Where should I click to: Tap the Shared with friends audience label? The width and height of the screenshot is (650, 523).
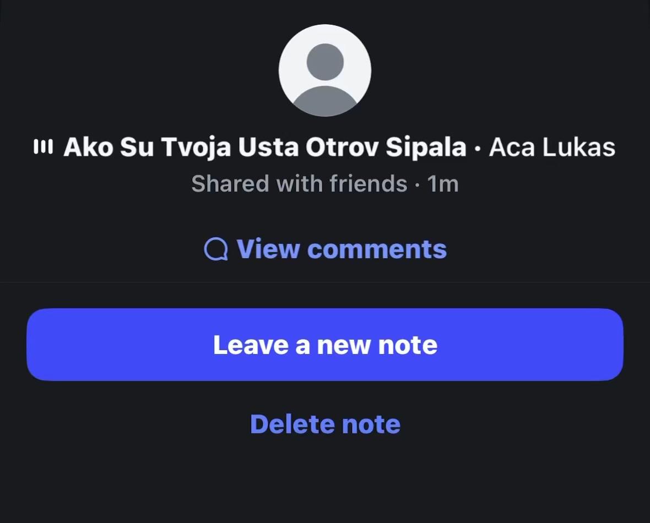pos(299,183)
